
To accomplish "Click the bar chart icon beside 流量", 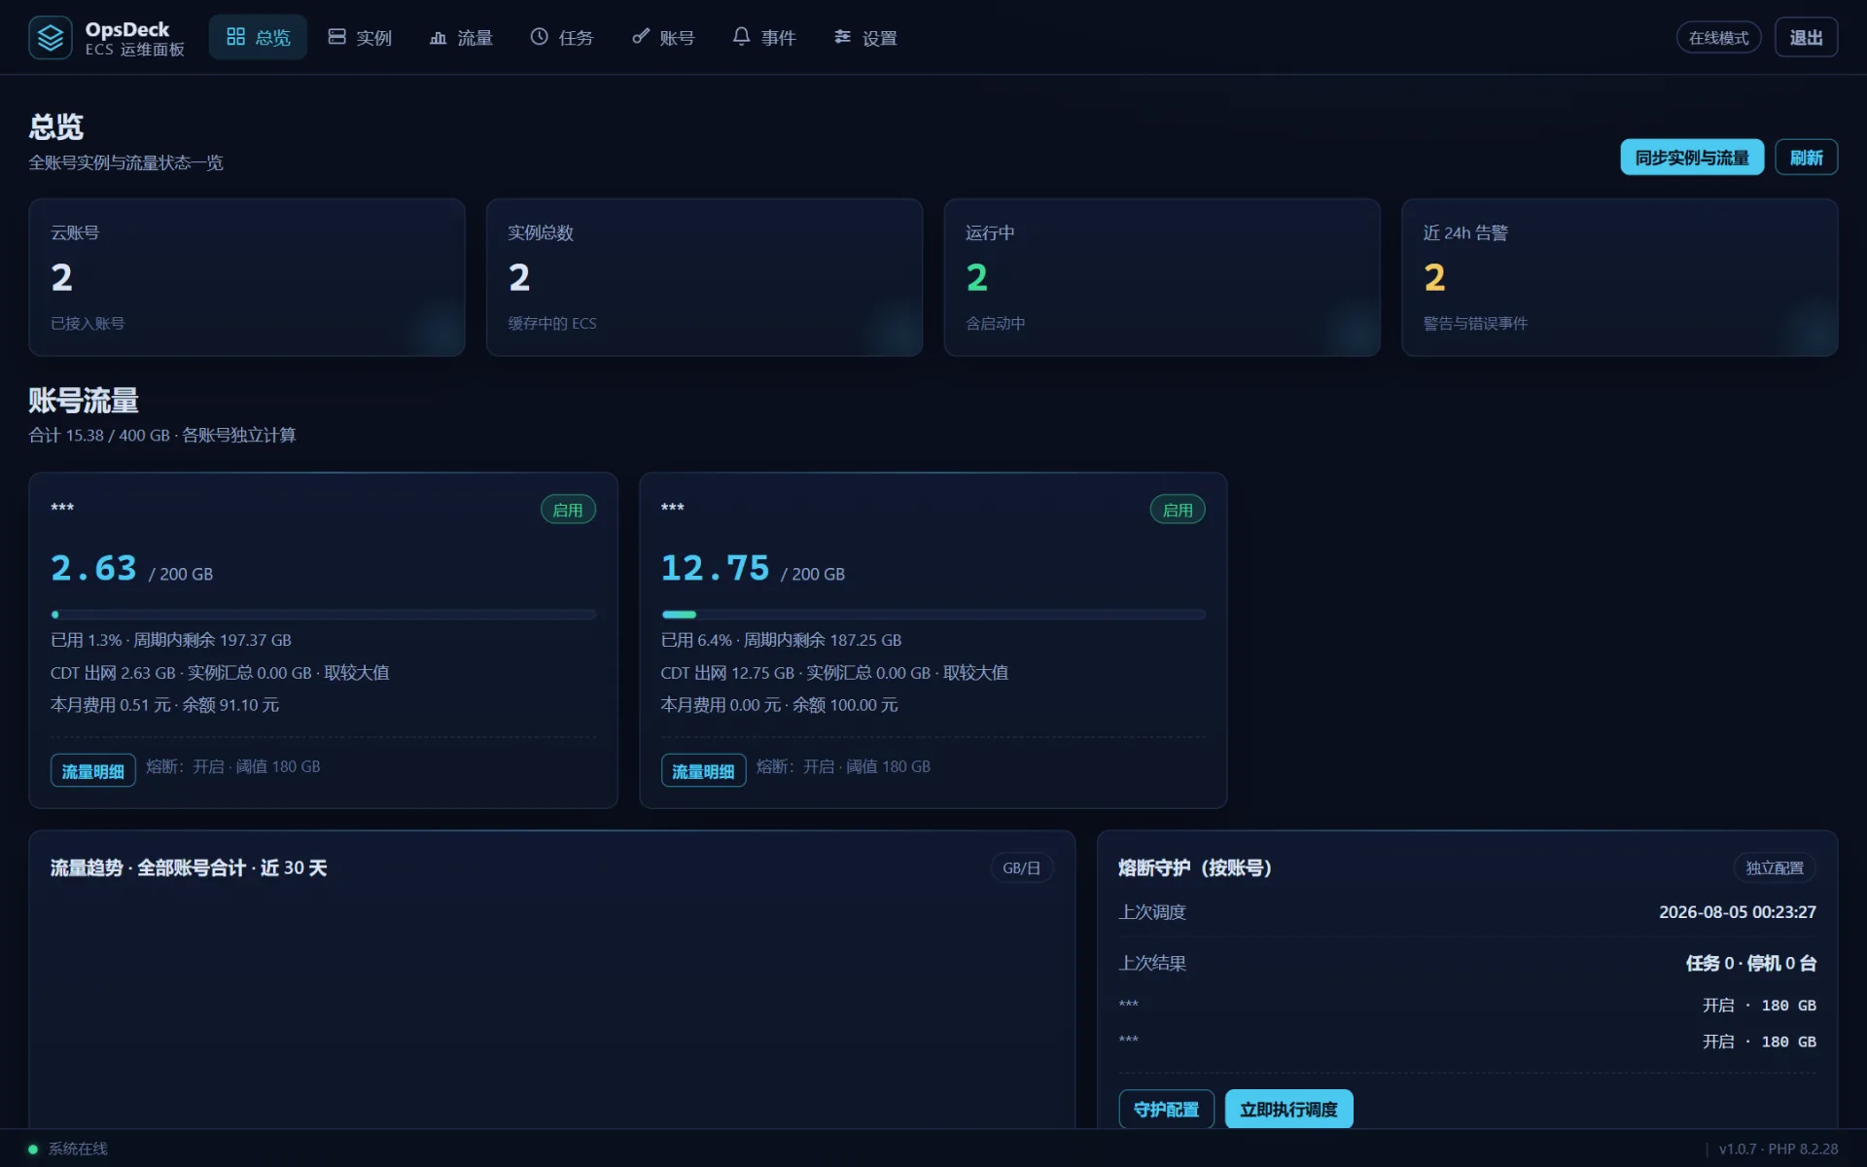I will (x=438, y=37).
